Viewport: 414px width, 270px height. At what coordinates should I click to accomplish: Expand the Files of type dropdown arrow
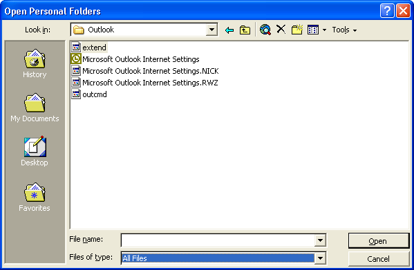pyautogui.click(x=320, y=258)
